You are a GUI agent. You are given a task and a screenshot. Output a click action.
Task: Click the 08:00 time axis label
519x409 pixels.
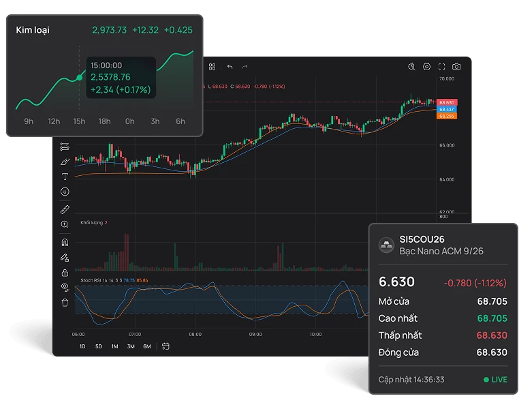pyautogui.click(x=195, y=335)
